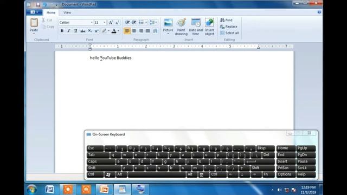Image resolution: width=347 pixels, height=195 pixels.
Task: Open the font size 11 dropdown
Action: pyautogui.click(x=105, y=22)
